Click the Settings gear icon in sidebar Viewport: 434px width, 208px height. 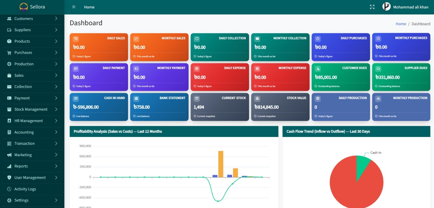tap(9, 200)
